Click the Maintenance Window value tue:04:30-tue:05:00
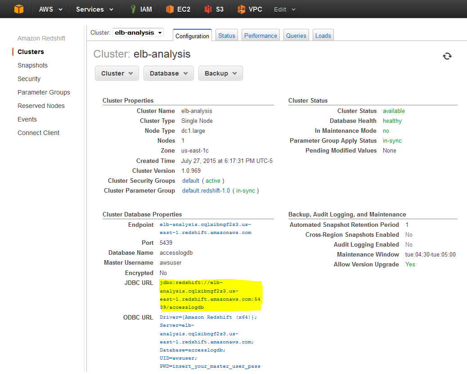Screen dimensions: 467x374 (431, 254)
